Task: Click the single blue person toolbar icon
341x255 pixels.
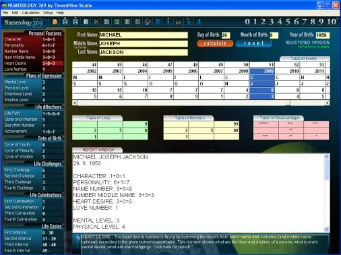Action: coord(199,22)
